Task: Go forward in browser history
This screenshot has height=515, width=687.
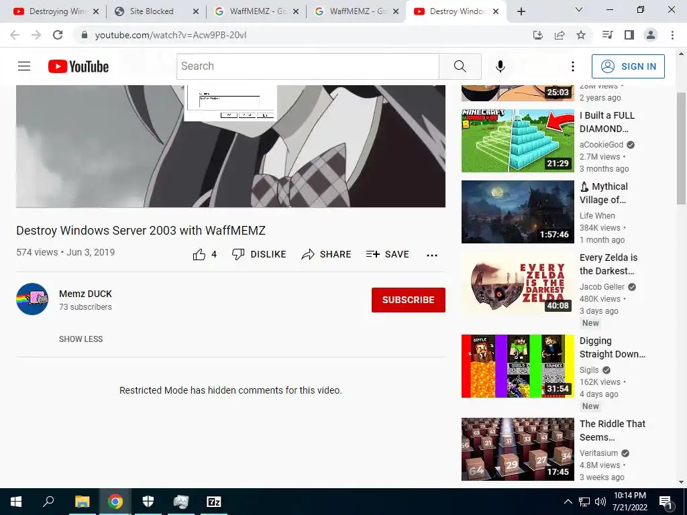Action: [36, 35]
